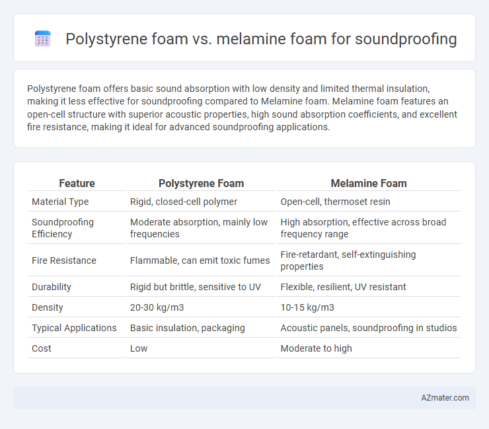Select the introductory paragraph about polystyrene foam
The image size is (489, 429).
tap(242, 108)
